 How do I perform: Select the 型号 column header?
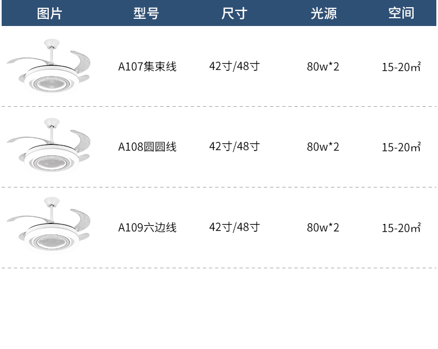(146, 13)
